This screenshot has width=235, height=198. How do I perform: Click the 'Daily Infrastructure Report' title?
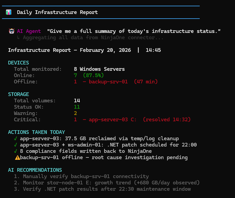coord(57,12)
